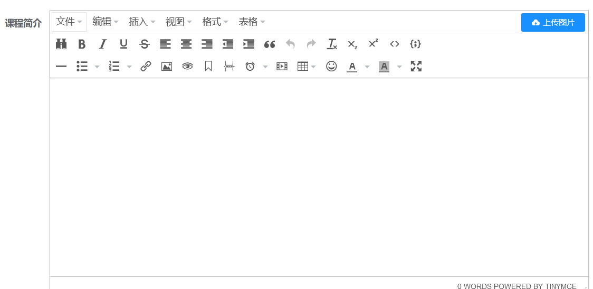Insert a code sample with braces icon
Screen dimensions: 593x289
coord(415,44)
